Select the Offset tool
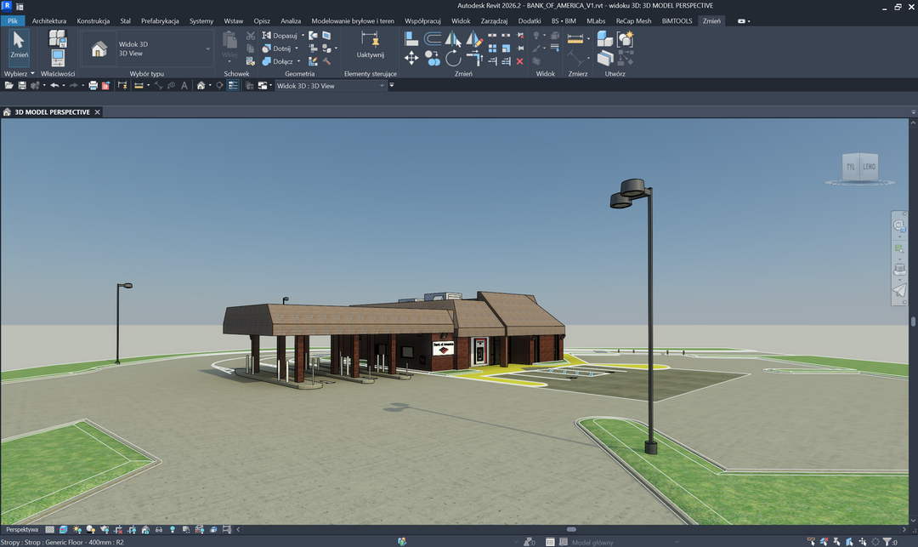Image resolution: width=918 pixels, height=547 pixels. coord(433,38)
